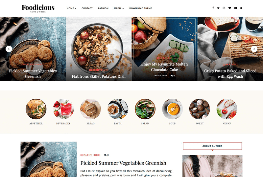
Task: Open Pickled Summer Vegetables Greenish article title
Action: [x=123, y=163]
